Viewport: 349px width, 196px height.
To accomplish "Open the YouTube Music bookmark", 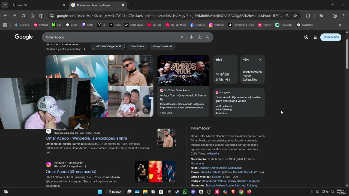I will [176, 25].
